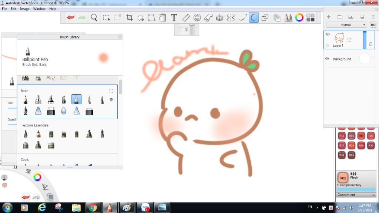379x213 pixels.
Task: Hide Layer1 using its eye icon
Action: click(328, 34)
